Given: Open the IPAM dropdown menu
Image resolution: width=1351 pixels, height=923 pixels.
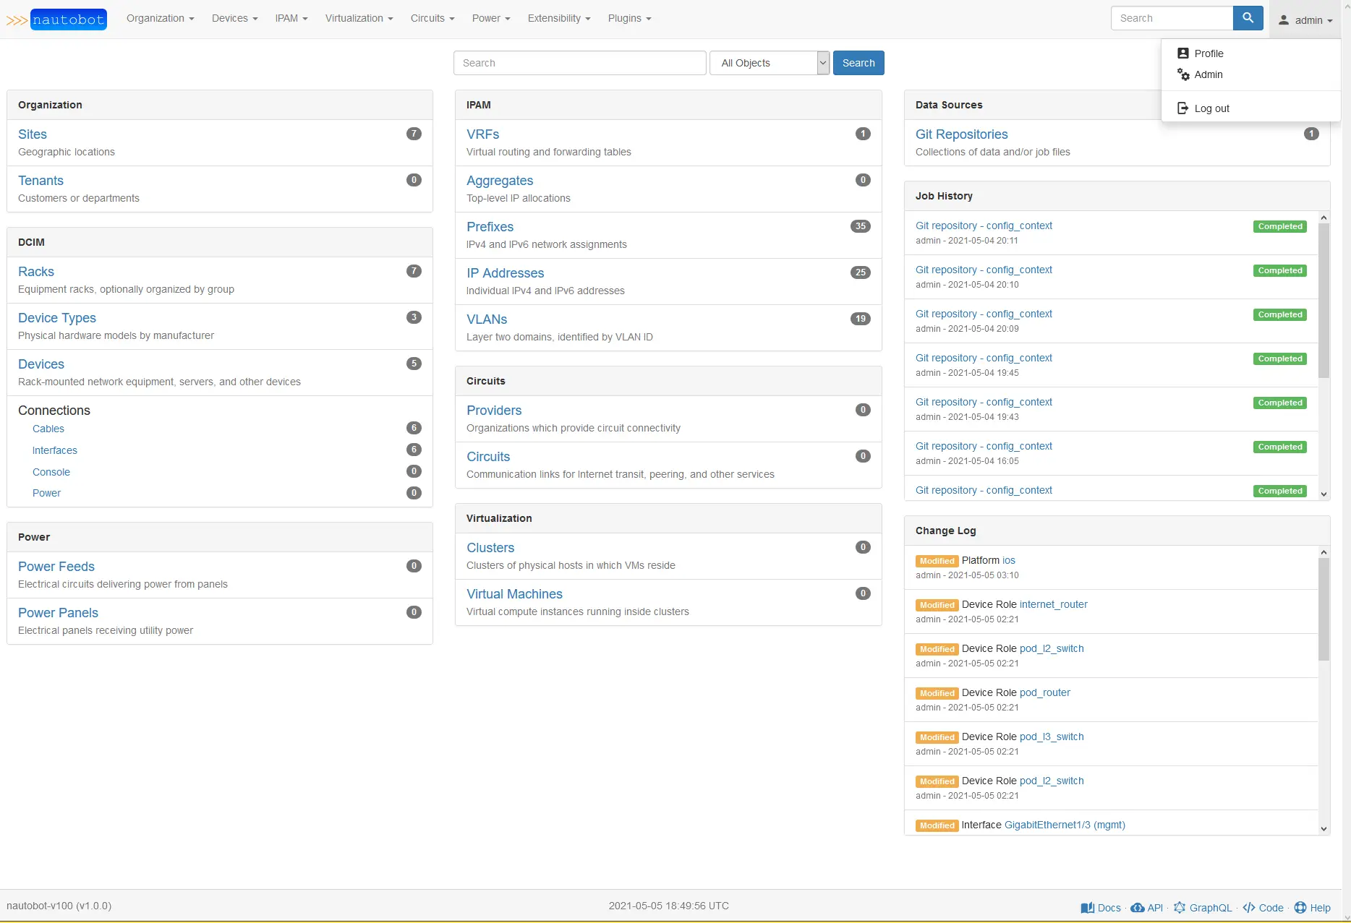Looking at the screenshot, I should pyautogui.click(x=291, y=18).
